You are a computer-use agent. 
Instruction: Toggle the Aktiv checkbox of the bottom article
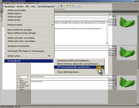click(18, 79)
